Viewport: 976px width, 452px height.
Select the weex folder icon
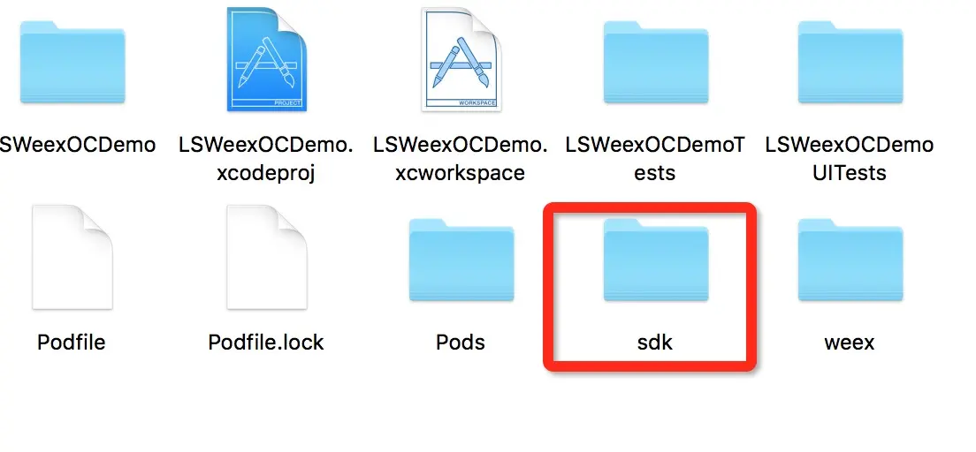[850, 260]
